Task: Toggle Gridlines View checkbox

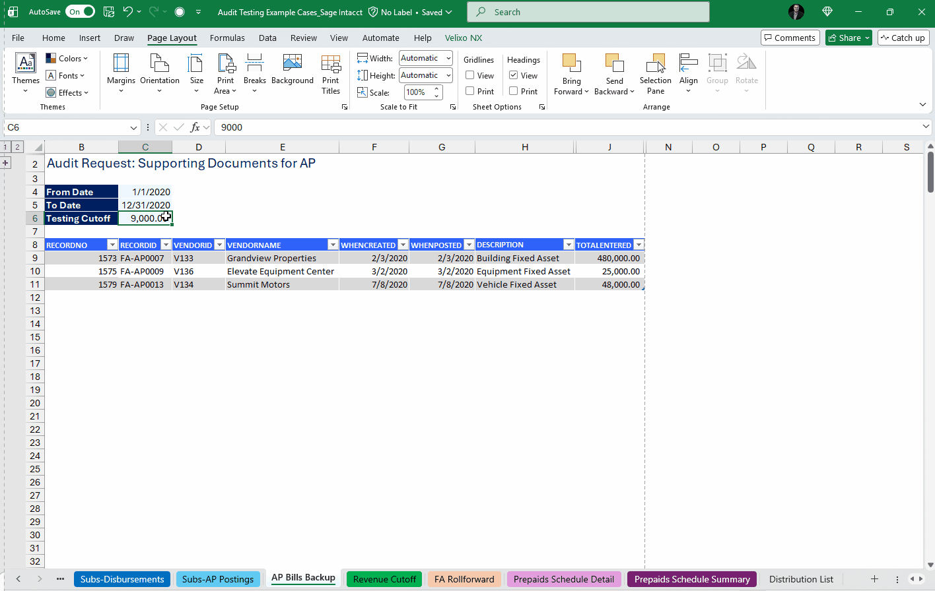Action: pyautogui.click(x=469, y=75)
